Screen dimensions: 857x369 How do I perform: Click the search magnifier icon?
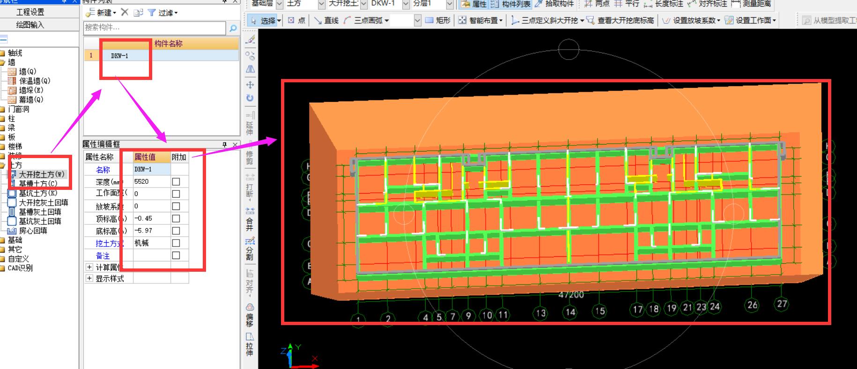pos(233,28)
